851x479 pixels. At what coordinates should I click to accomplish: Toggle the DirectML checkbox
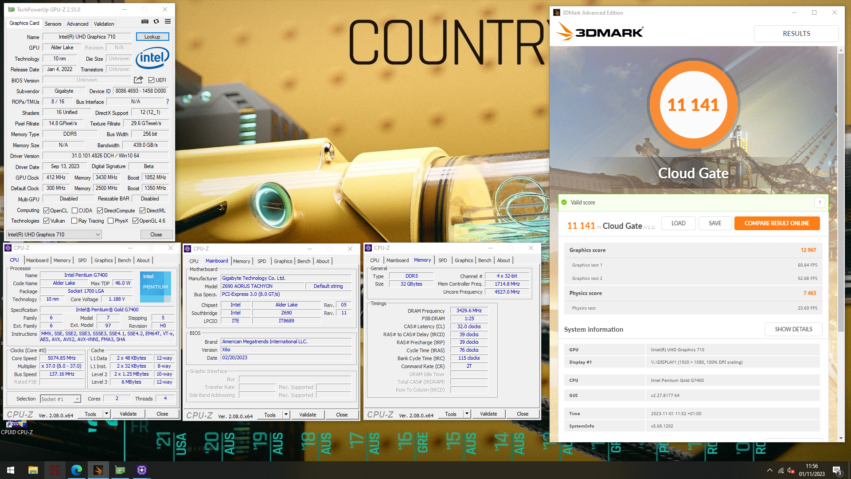click(x=142, y=211)
